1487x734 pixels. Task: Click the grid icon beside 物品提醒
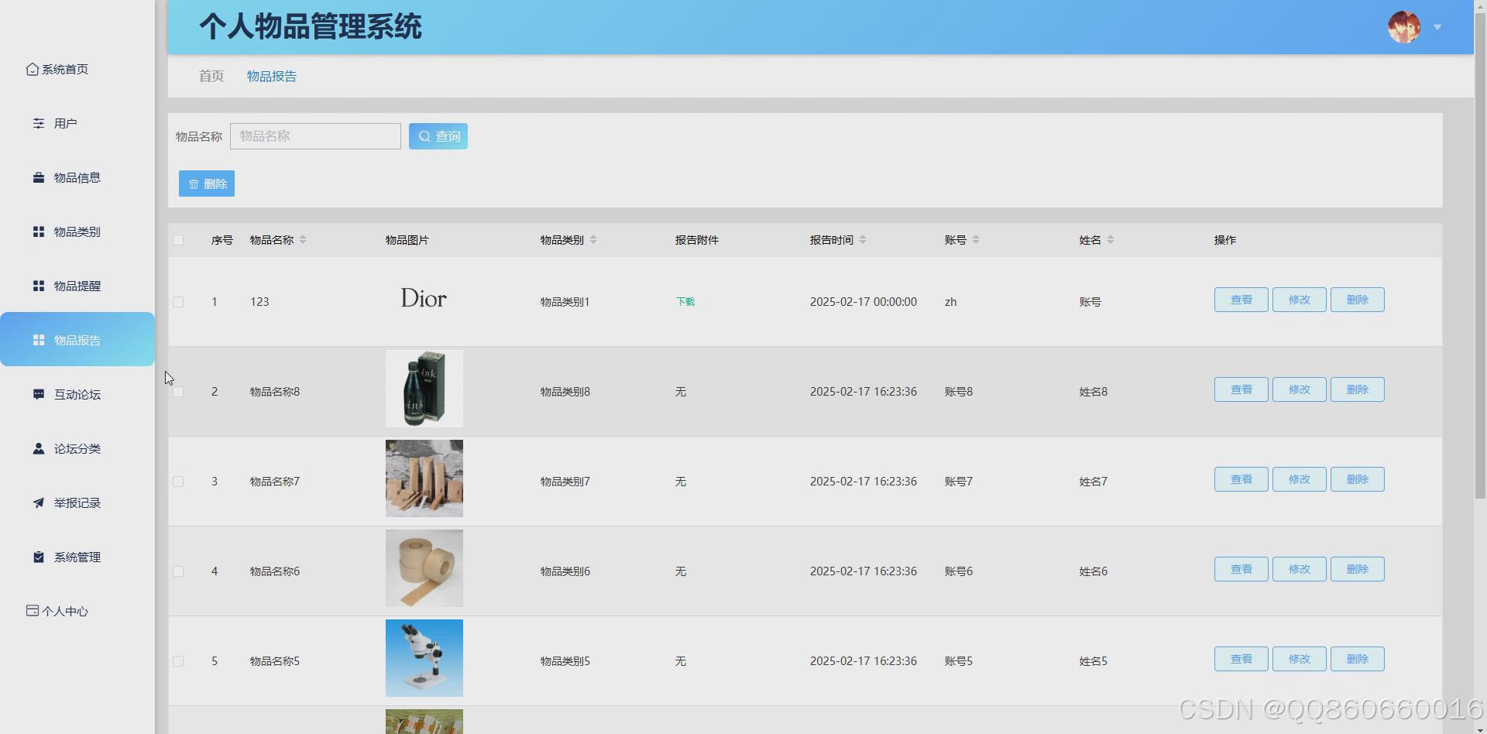pyautogui.click(x=39, y=286)
